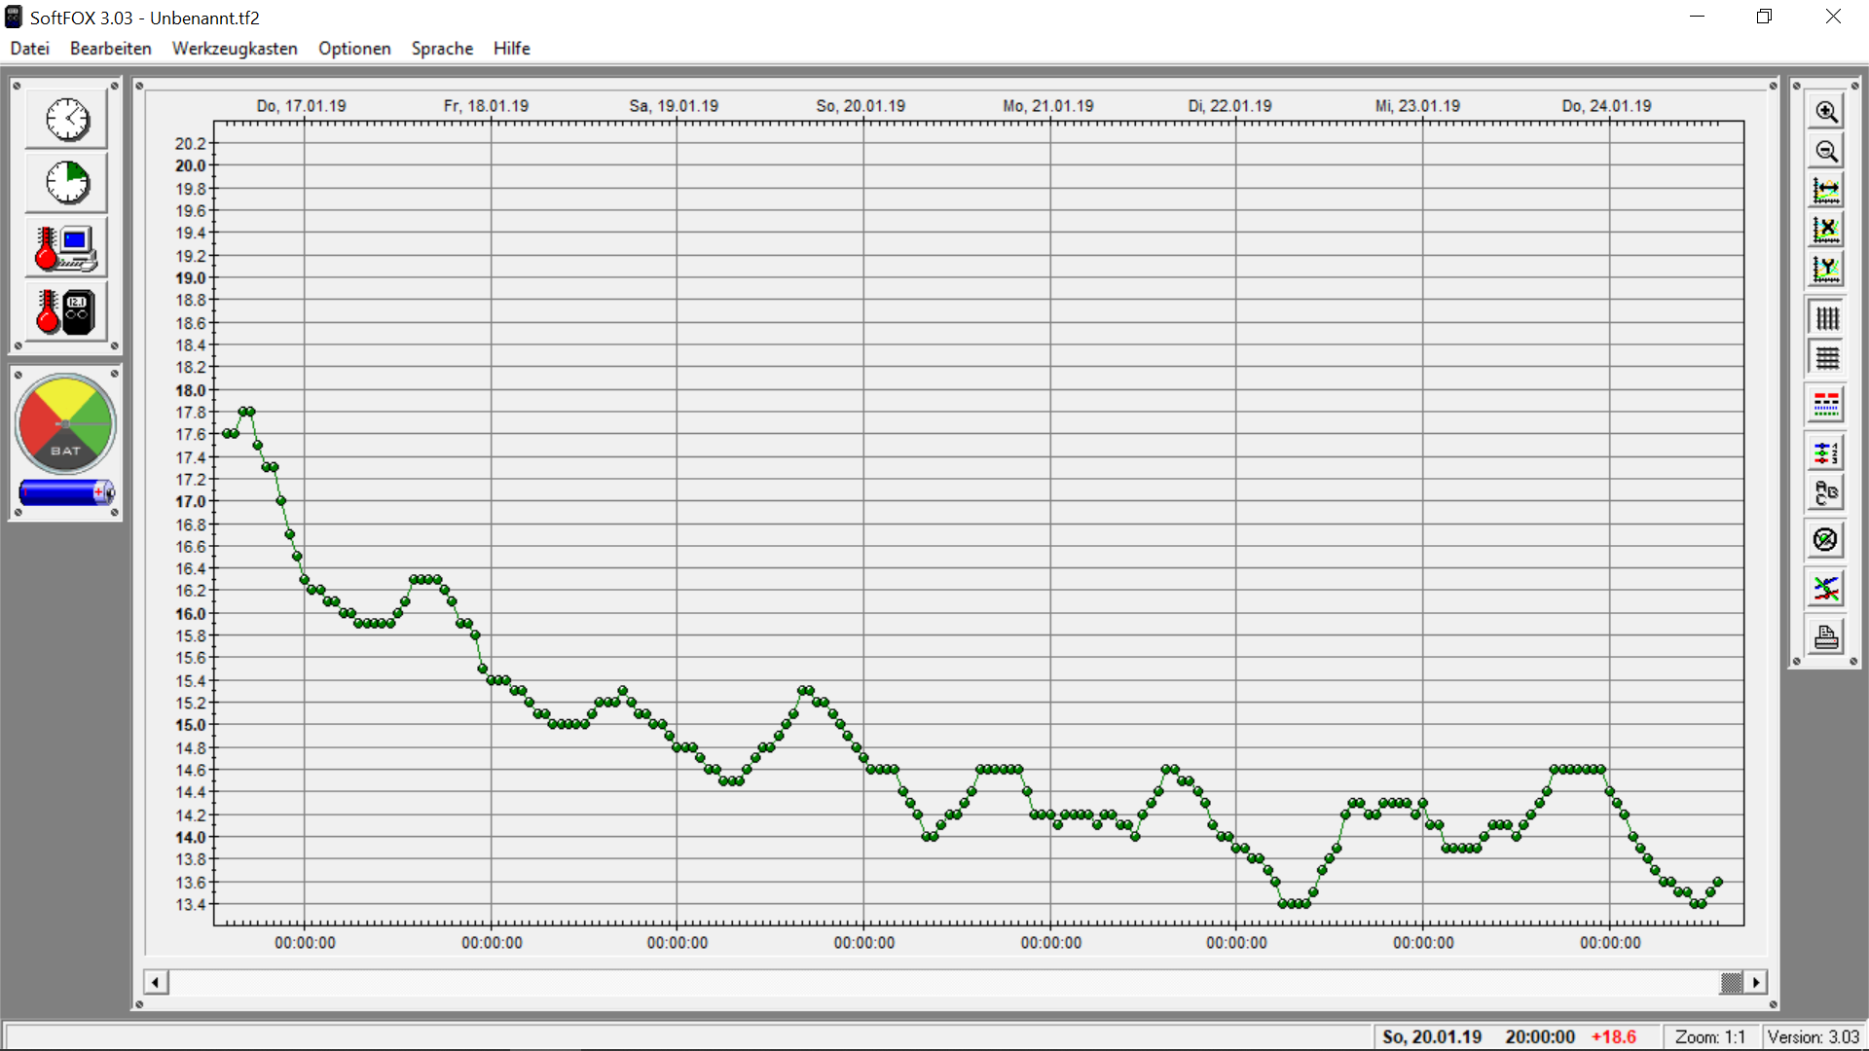Toggle the crossed-out circle icon

[1826, 539]
